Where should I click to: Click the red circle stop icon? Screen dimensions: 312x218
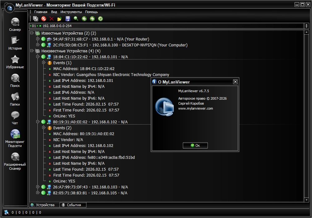[44, 19]
